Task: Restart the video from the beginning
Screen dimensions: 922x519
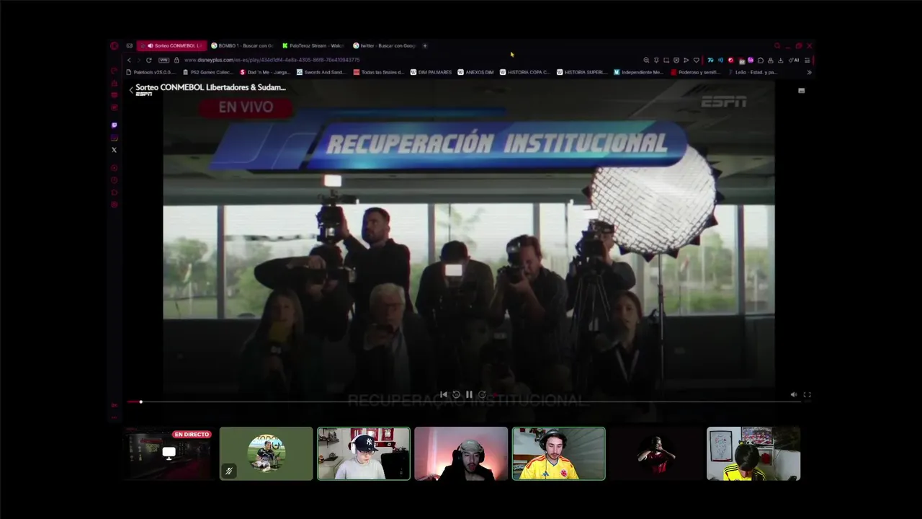Action: point(443,394)
